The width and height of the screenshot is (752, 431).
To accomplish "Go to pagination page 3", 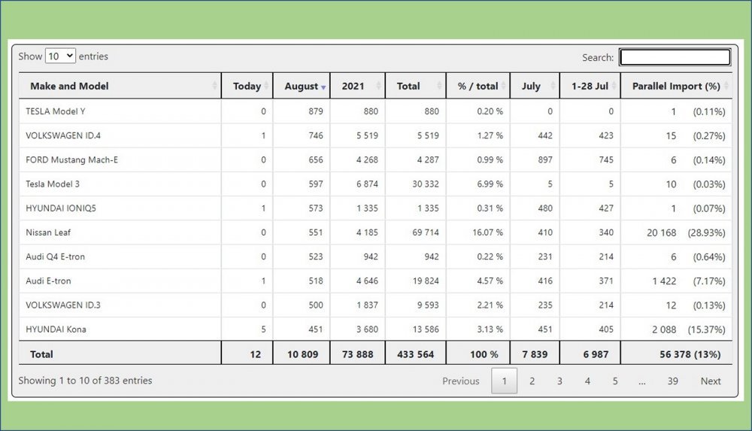I will tap(559, 381).
